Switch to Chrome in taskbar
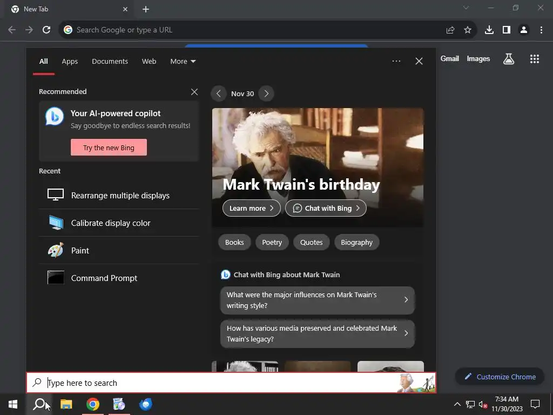This screenshot has width=553, height=415. [x=93, y=404]
